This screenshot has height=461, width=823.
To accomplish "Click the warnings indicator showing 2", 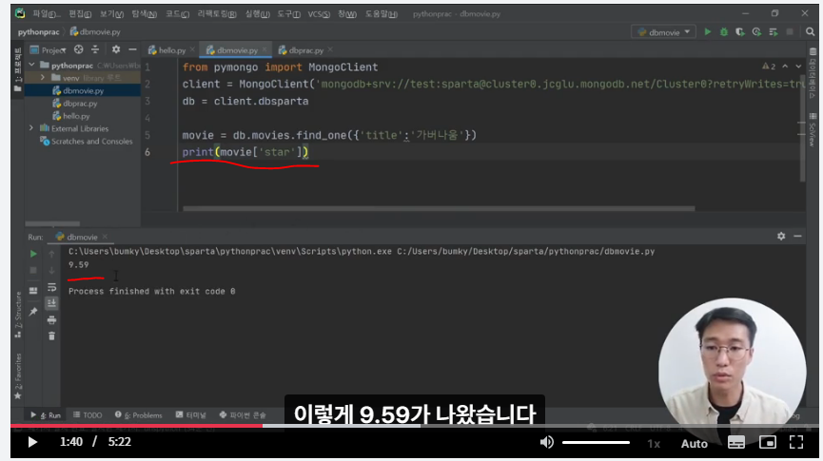I will (x=769, y=67).
